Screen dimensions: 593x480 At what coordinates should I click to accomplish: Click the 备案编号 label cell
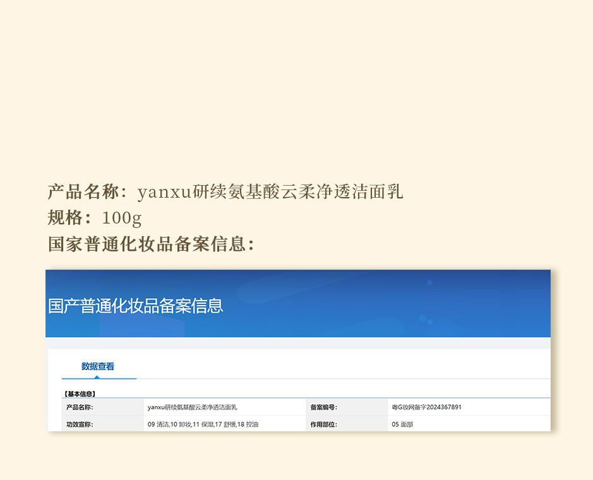click(x=323, y=407)
